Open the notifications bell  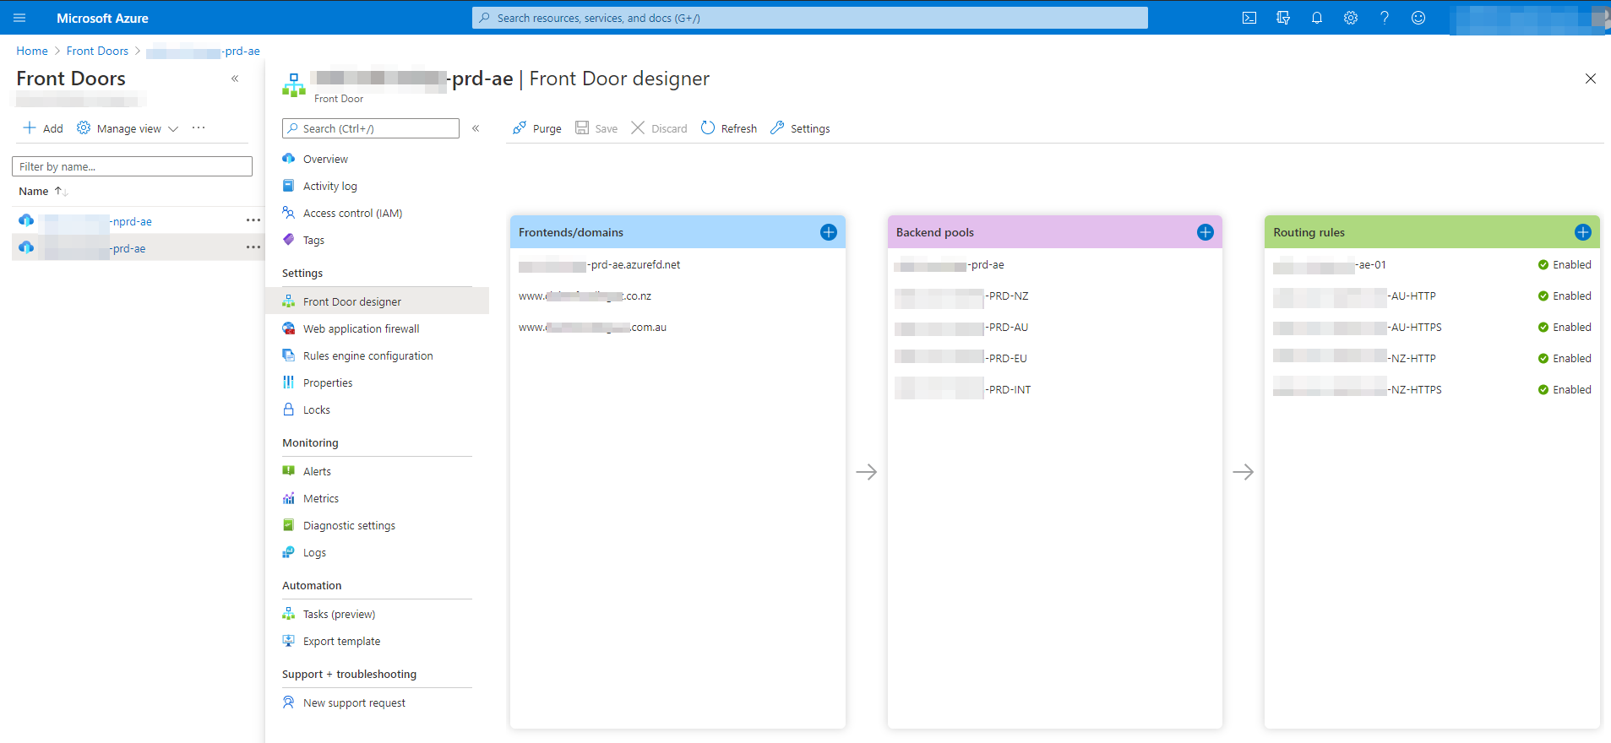(1317, 18)
